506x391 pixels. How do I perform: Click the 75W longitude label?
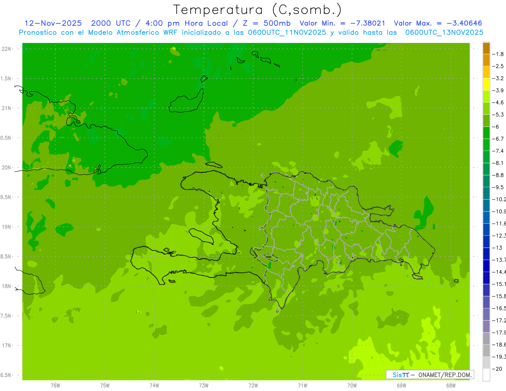click(105, 386)
